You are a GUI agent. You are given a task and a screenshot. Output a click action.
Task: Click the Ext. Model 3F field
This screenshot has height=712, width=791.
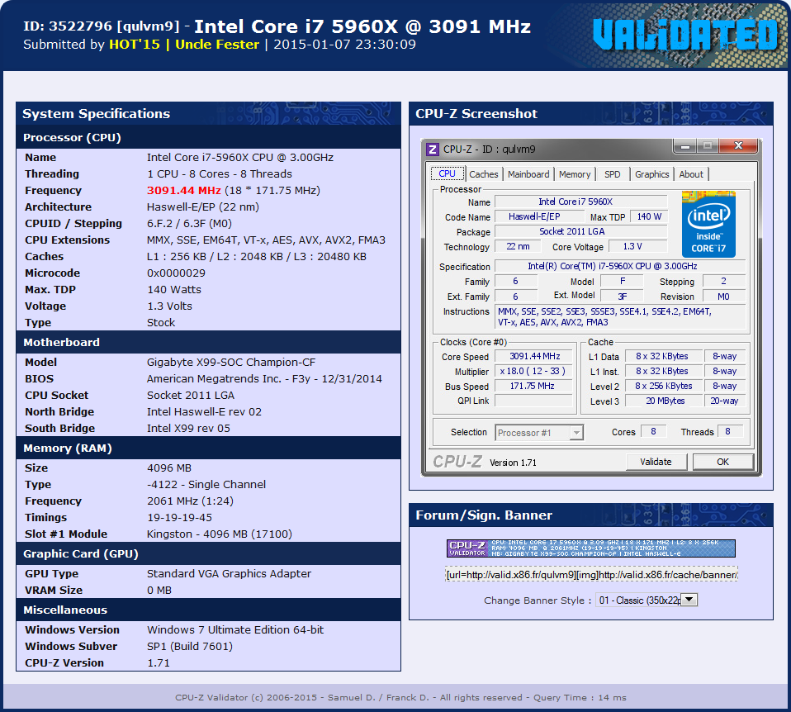(623, 297)
